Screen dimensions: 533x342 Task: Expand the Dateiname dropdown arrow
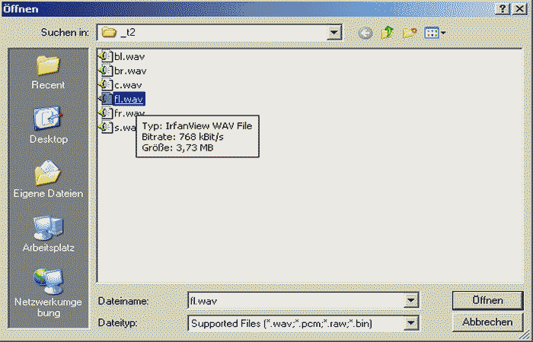pos(411,300)
